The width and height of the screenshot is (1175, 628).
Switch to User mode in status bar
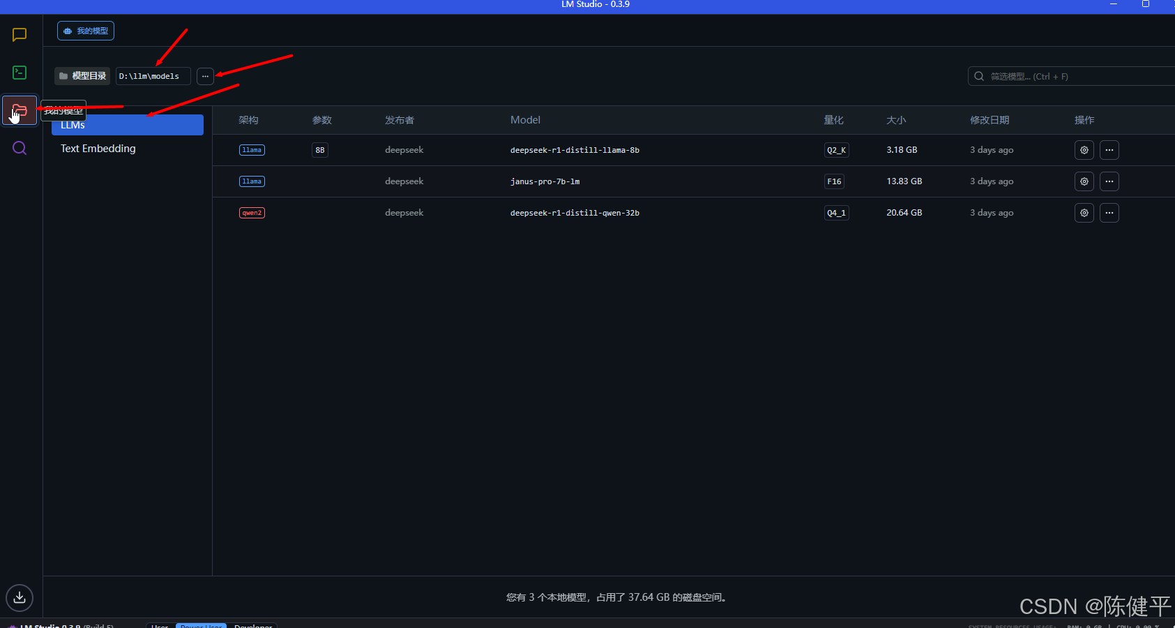click(x=160, y=626)
